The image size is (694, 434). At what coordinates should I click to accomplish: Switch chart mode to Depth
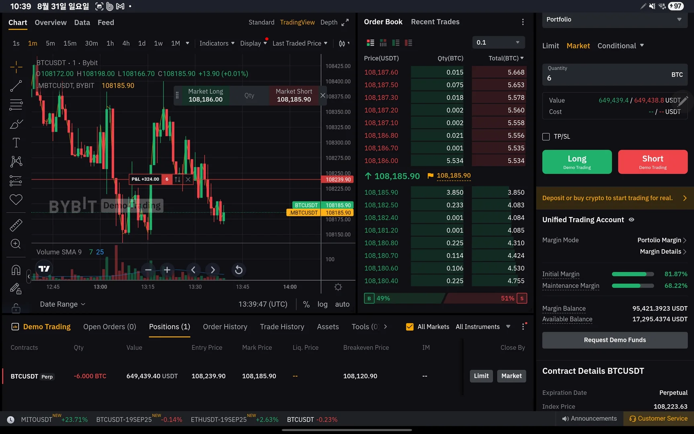[329, 23]
